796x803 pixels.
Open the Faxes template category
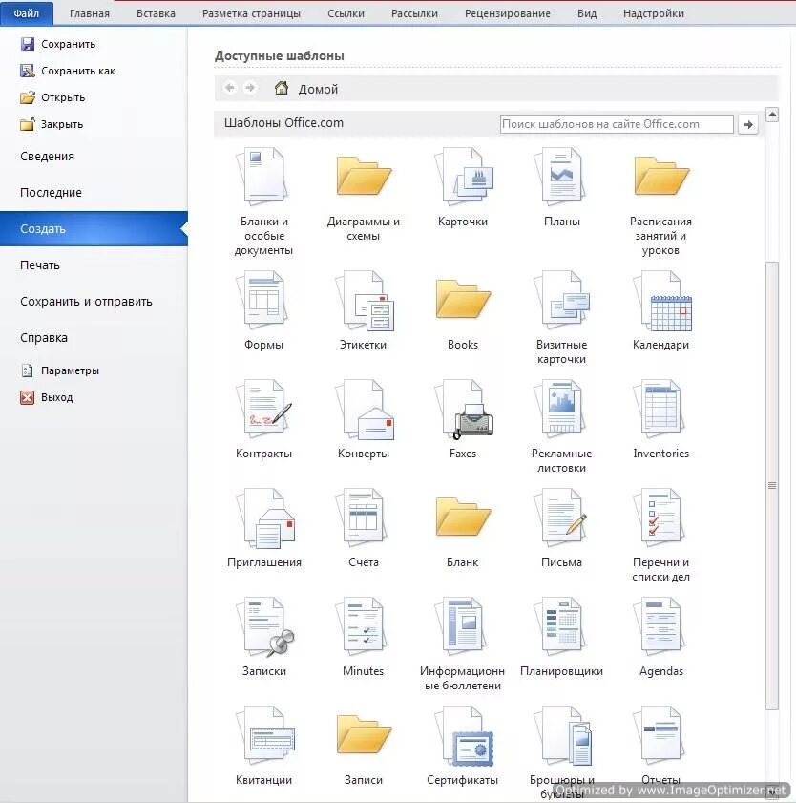point(463,419)
